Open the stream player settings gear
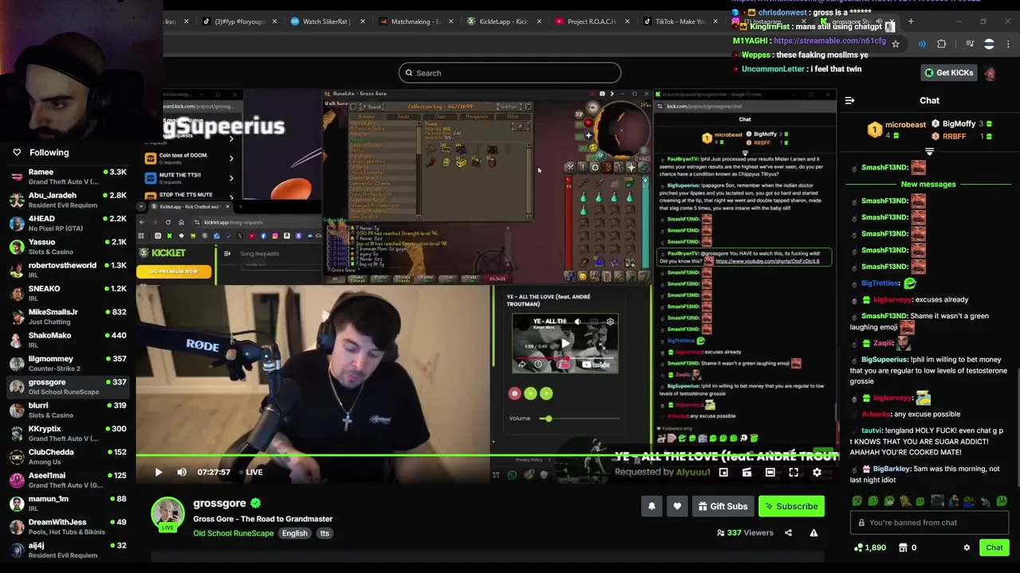Screen dimensions: 1020x573 [816, 472]
